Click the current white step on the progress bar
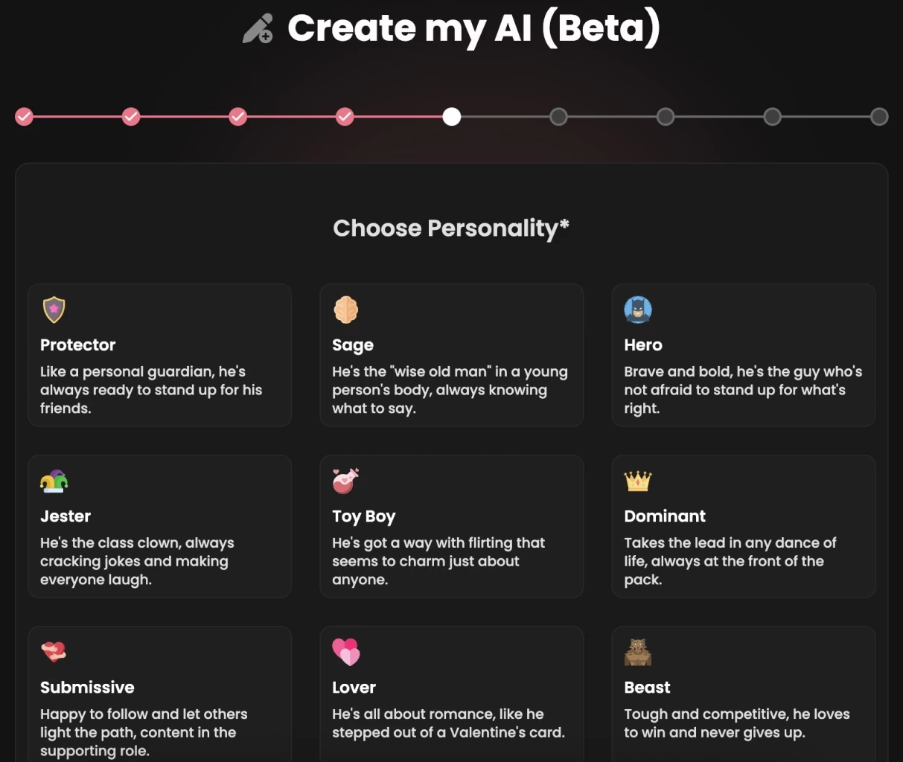Viewport: 903px width, 762px height. pos(451,116)
